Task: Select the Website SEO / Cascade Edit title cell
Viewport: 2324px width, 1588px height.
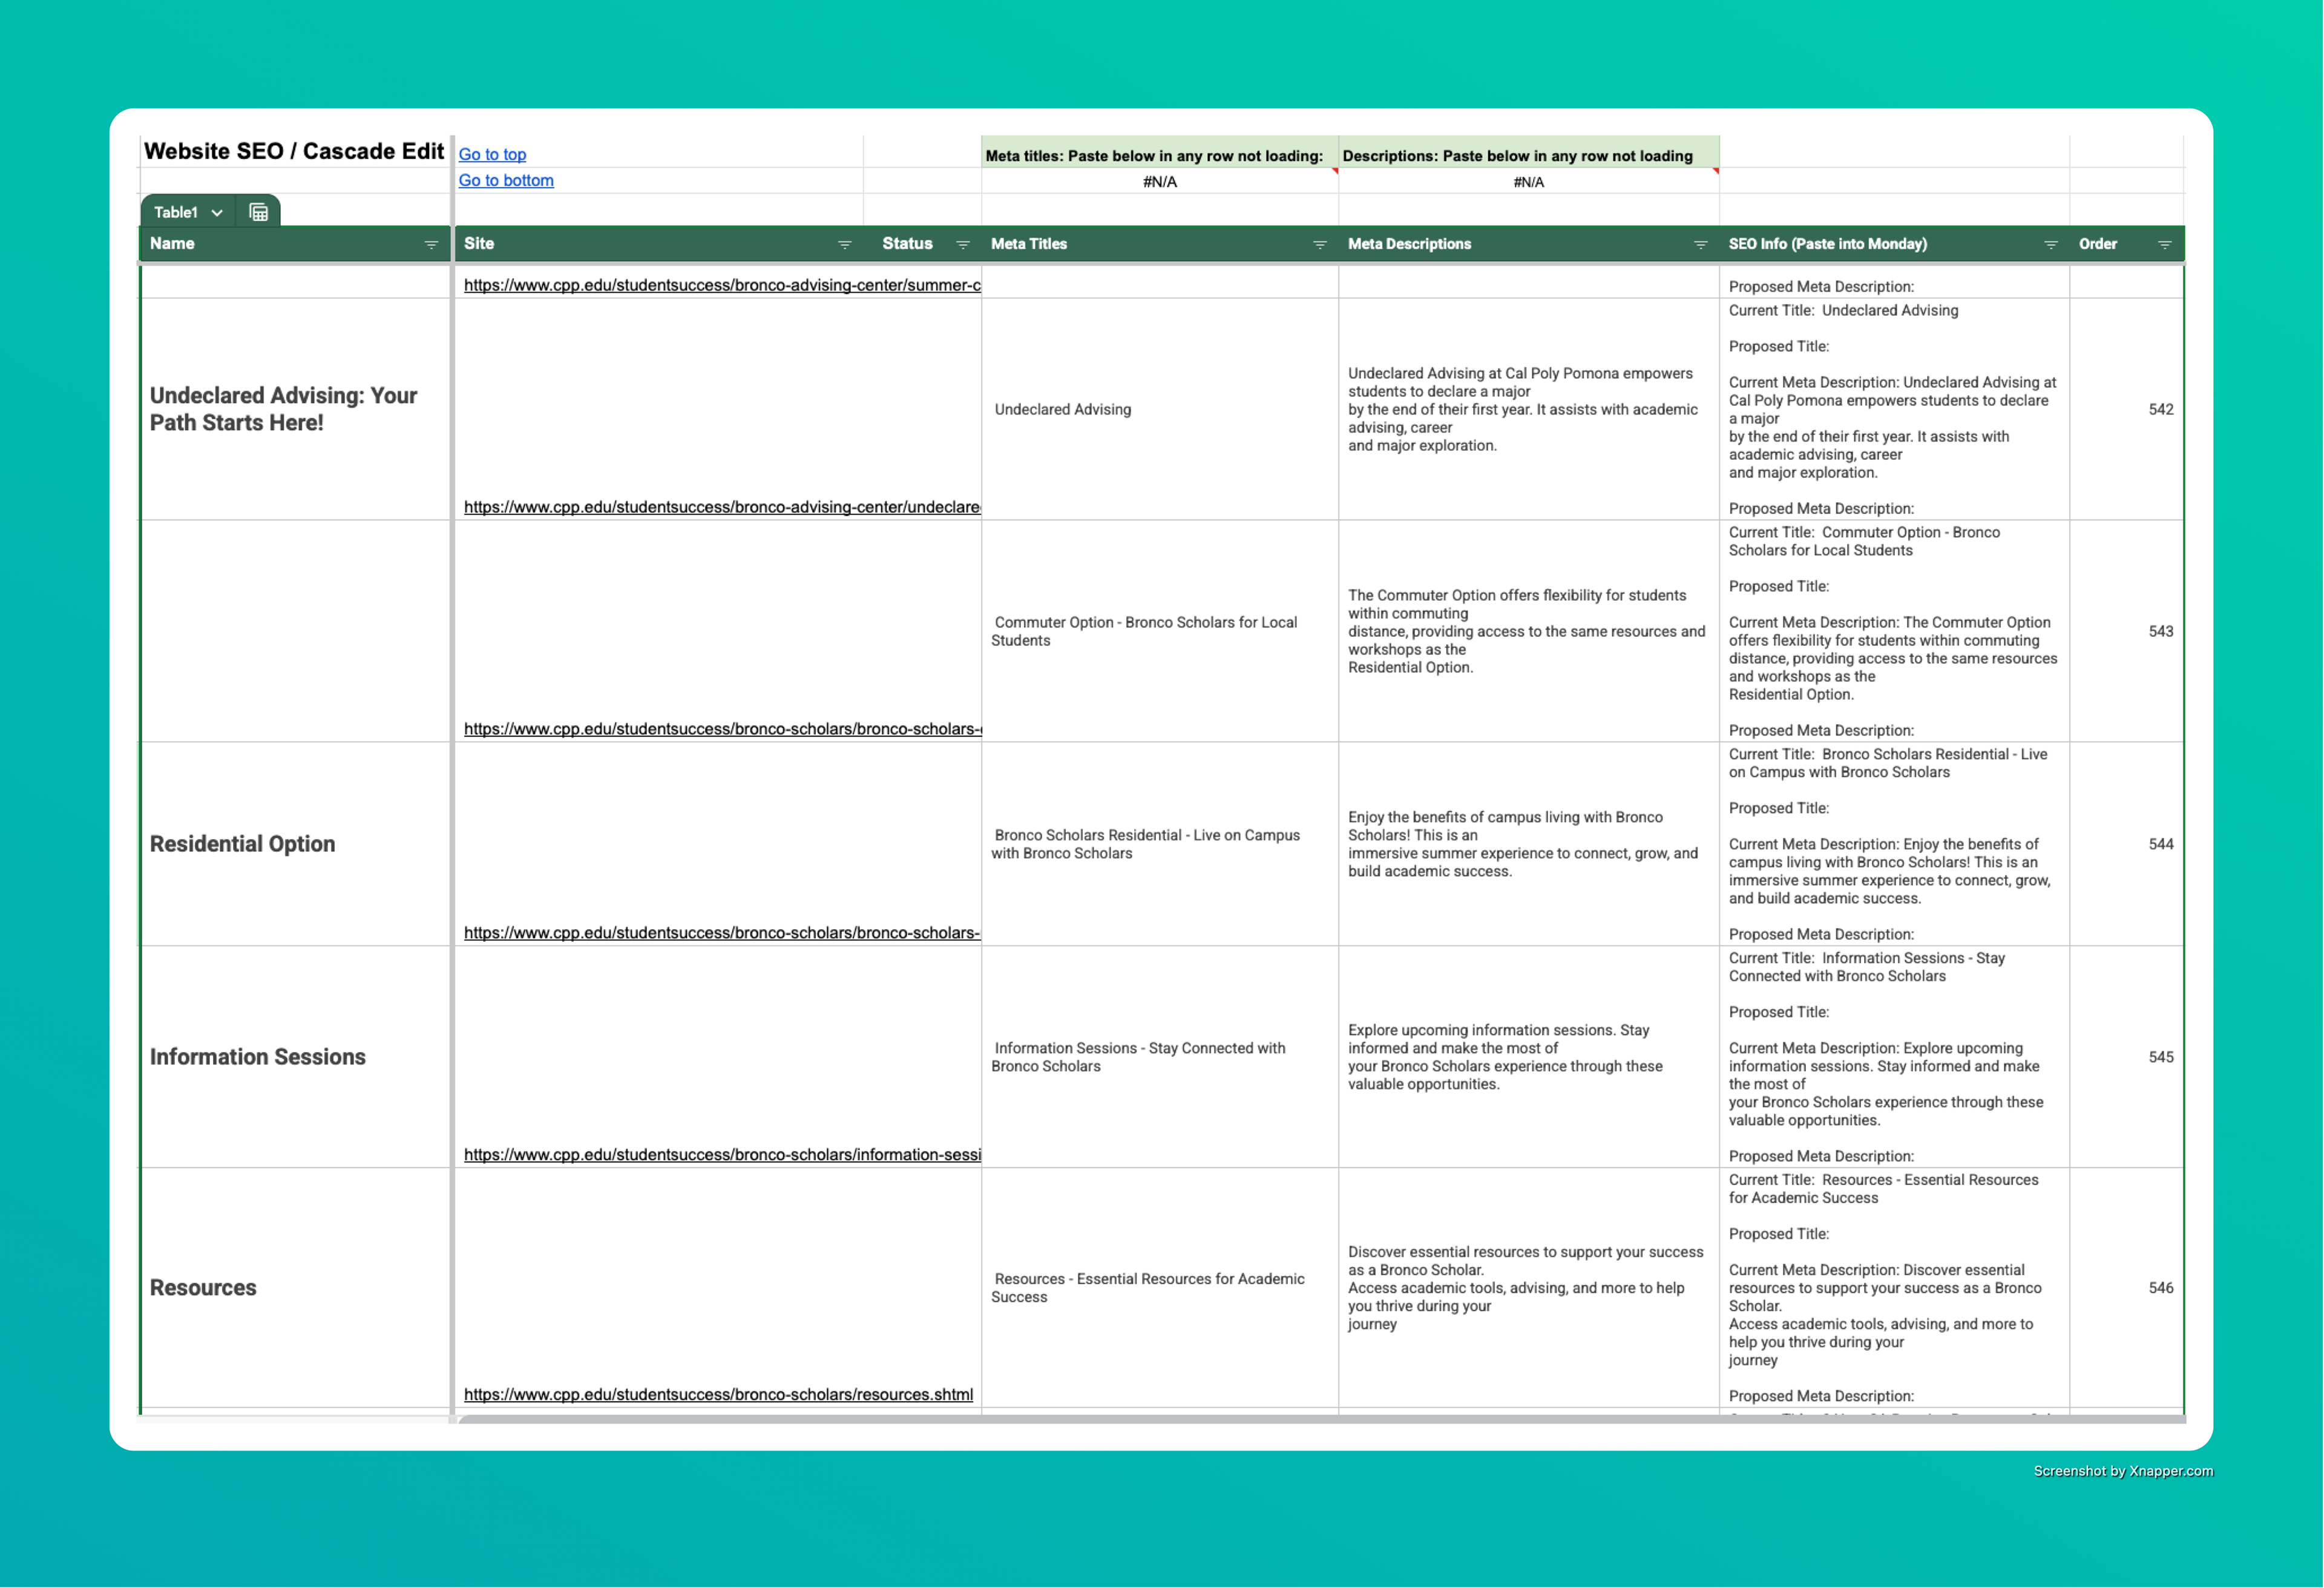Action: coord(294,151)
